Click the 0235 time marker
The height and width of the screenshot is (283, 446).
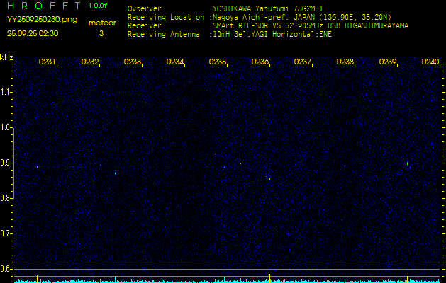point(217,62)
